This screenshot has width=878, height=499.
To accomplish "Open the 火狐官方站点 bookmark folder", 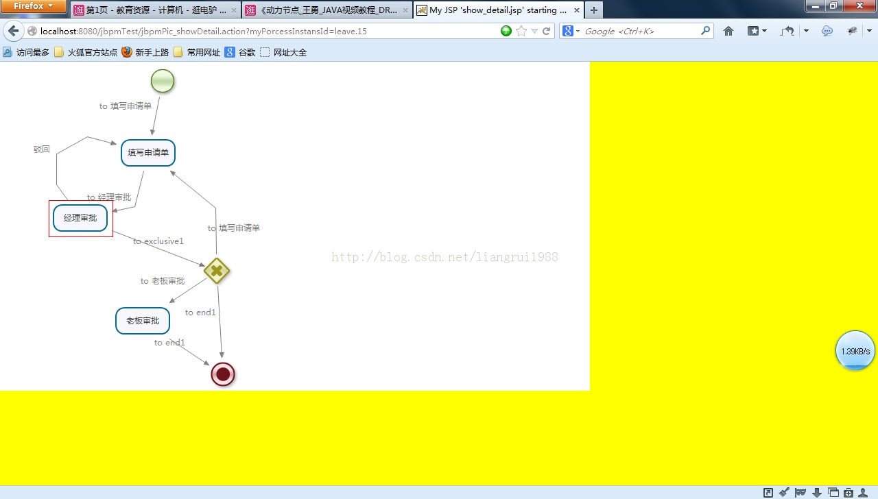I will (86, 52).
